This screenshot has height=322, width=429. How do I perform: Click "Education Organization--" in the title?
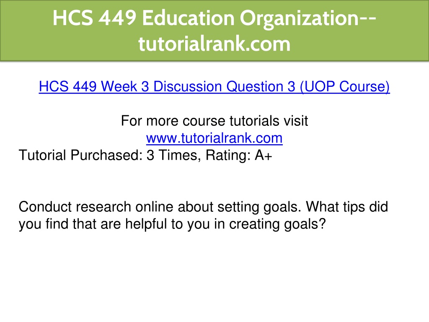tap(259, 18)
